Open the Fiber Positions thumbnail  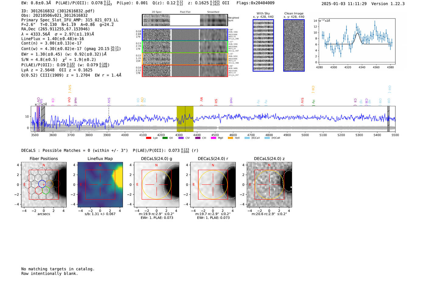[x=44, y=184]
